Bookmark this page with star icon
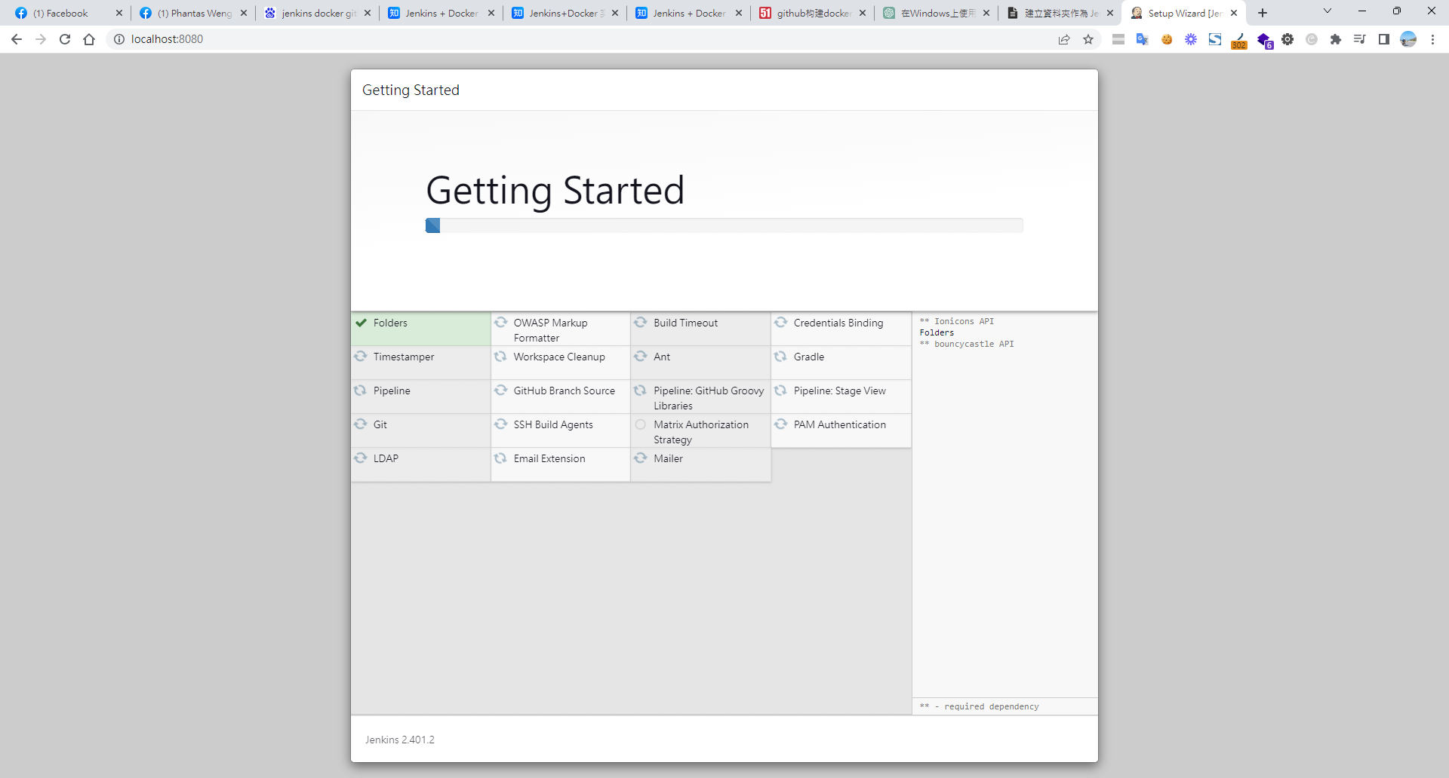This screenshot has height=778, width=1449. (1088, 39)
